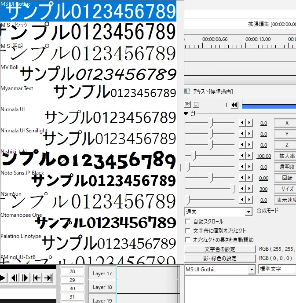Pick the Myanmar Text font sample
The image size is (296, 303).
point(88,95)
